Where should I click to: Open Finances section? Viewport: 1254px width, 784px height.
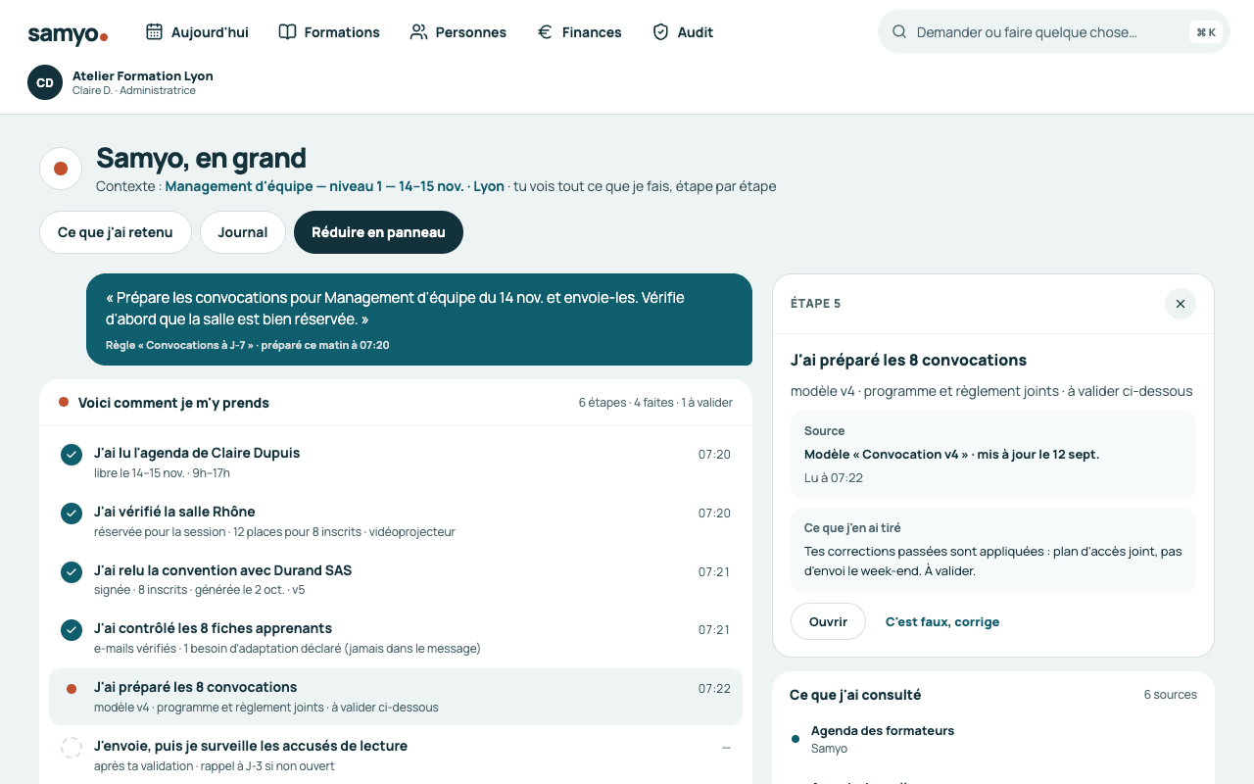pos(579,32)
